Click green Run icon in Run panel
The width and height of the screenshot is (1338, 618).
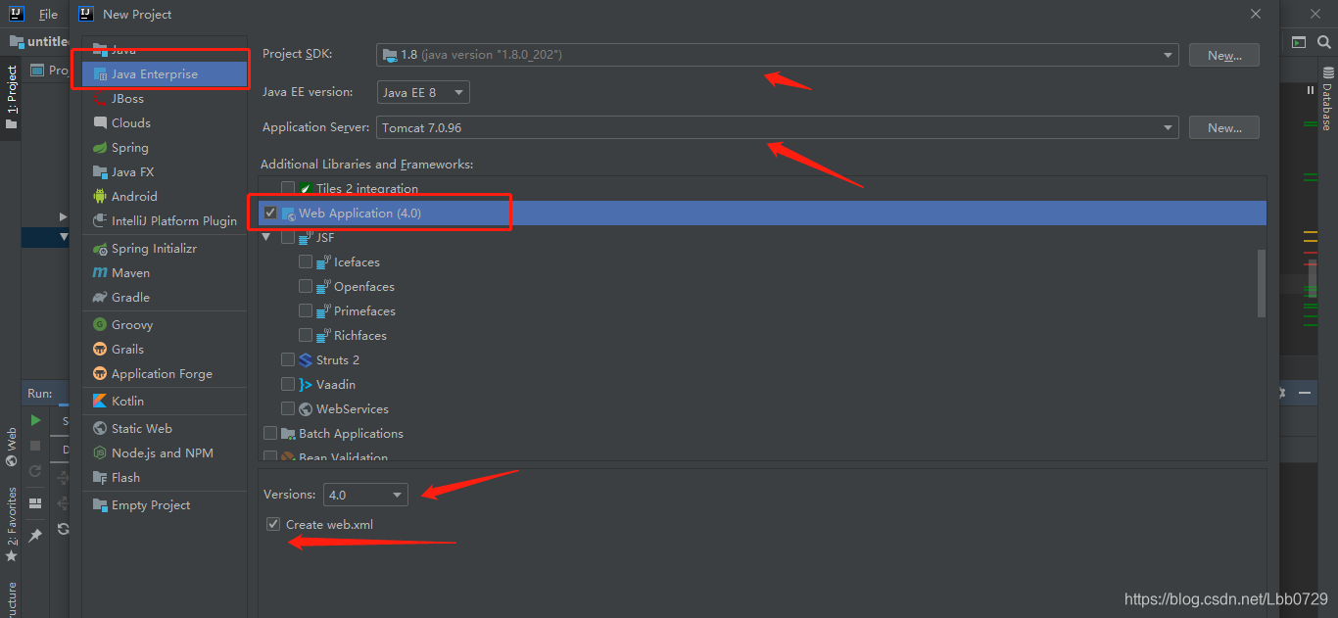[x=35, y=420]
